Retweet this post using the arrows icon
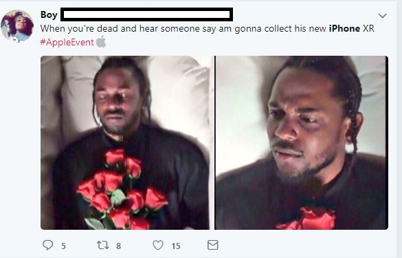The image size is (402, 258). 103,245
